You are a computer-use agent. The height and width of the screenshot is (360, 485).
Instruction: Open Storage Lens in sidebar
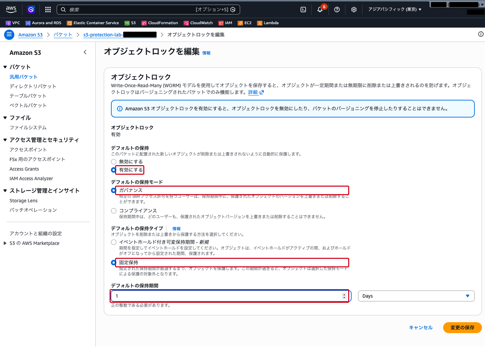click(x=23, y=201)
